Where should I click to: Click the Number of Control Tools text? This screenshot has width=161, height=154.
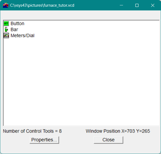(x=32, y=131)
